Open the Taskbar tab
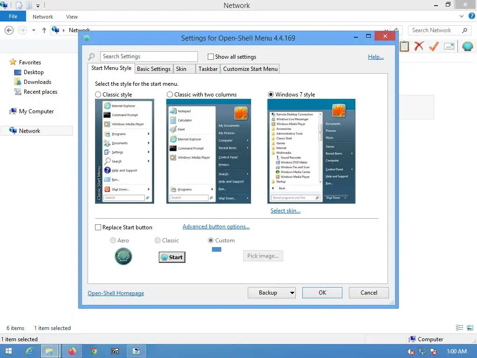Viewport: 477px width, 358px height. (x=208, y=69)
